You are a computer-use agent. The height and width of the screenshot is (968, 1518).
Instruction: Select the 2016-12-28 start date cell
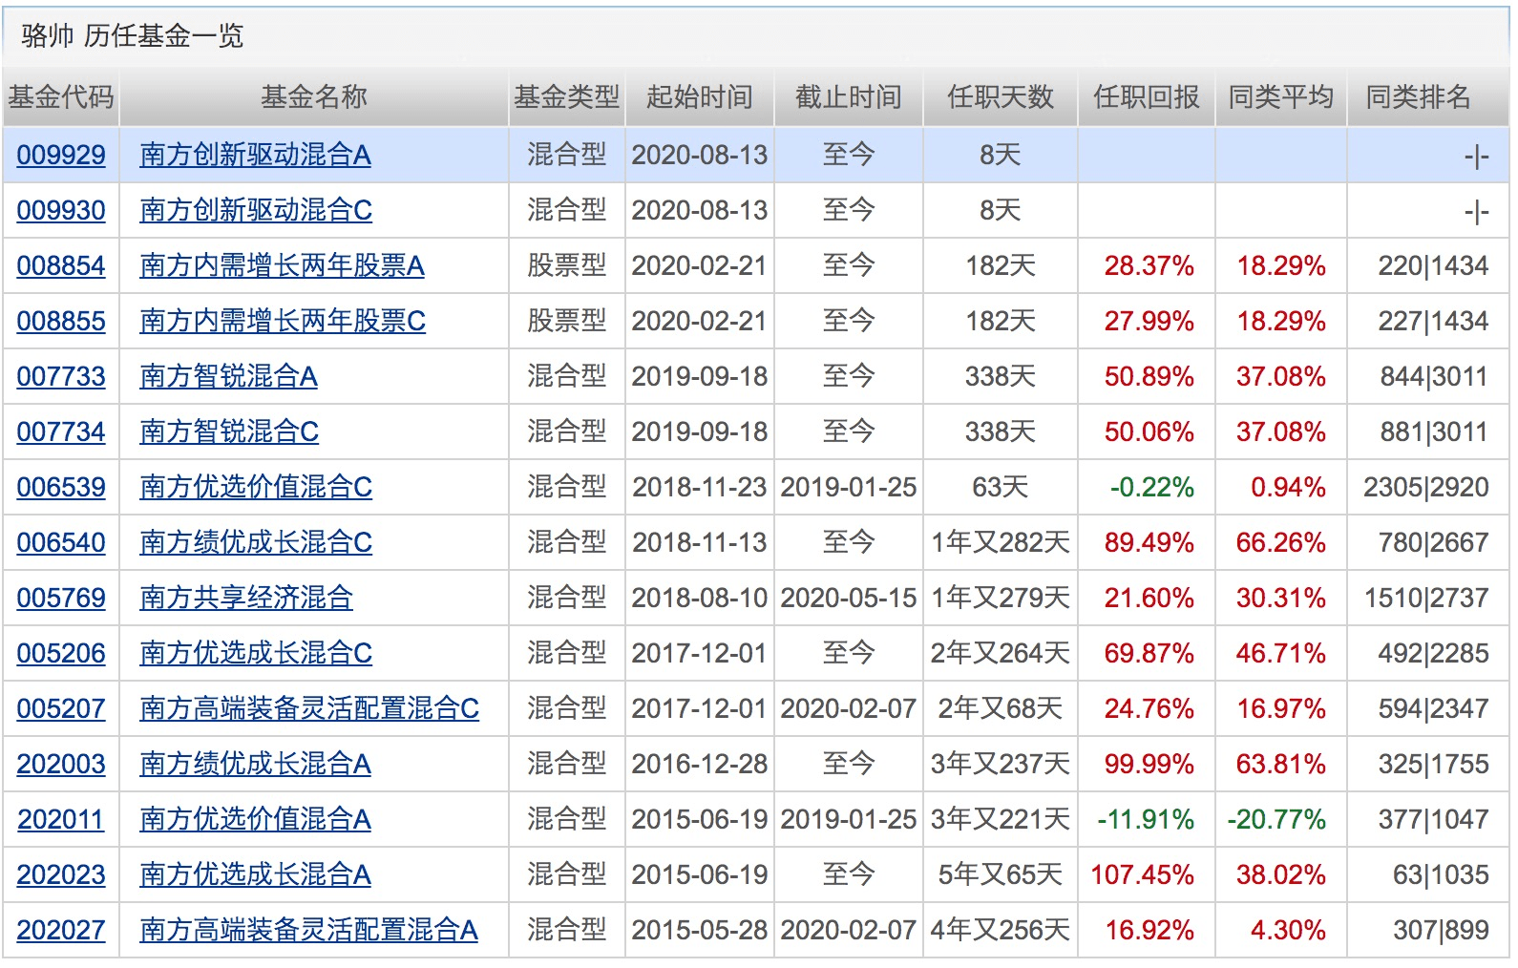(x=700, y=764)
